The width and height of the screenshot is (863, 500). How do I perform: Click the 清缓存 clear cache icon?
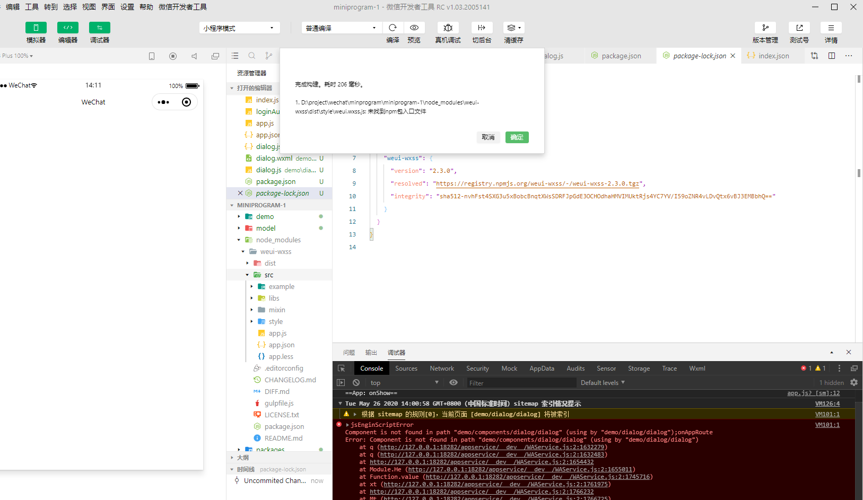[x=511, y=28]
